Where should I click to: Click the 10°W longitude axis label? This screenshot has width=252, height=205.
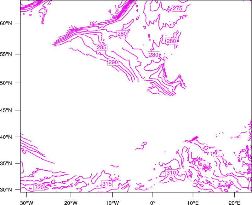(x=112, y=203)
